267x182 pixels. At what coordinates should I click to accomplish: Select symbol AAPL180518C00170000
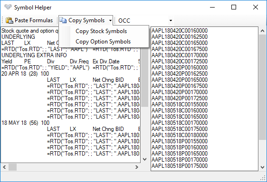point(180,123)
